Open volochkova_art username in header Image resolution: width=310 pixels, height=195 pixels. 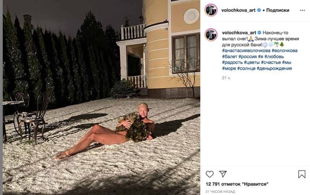(238, 10)
